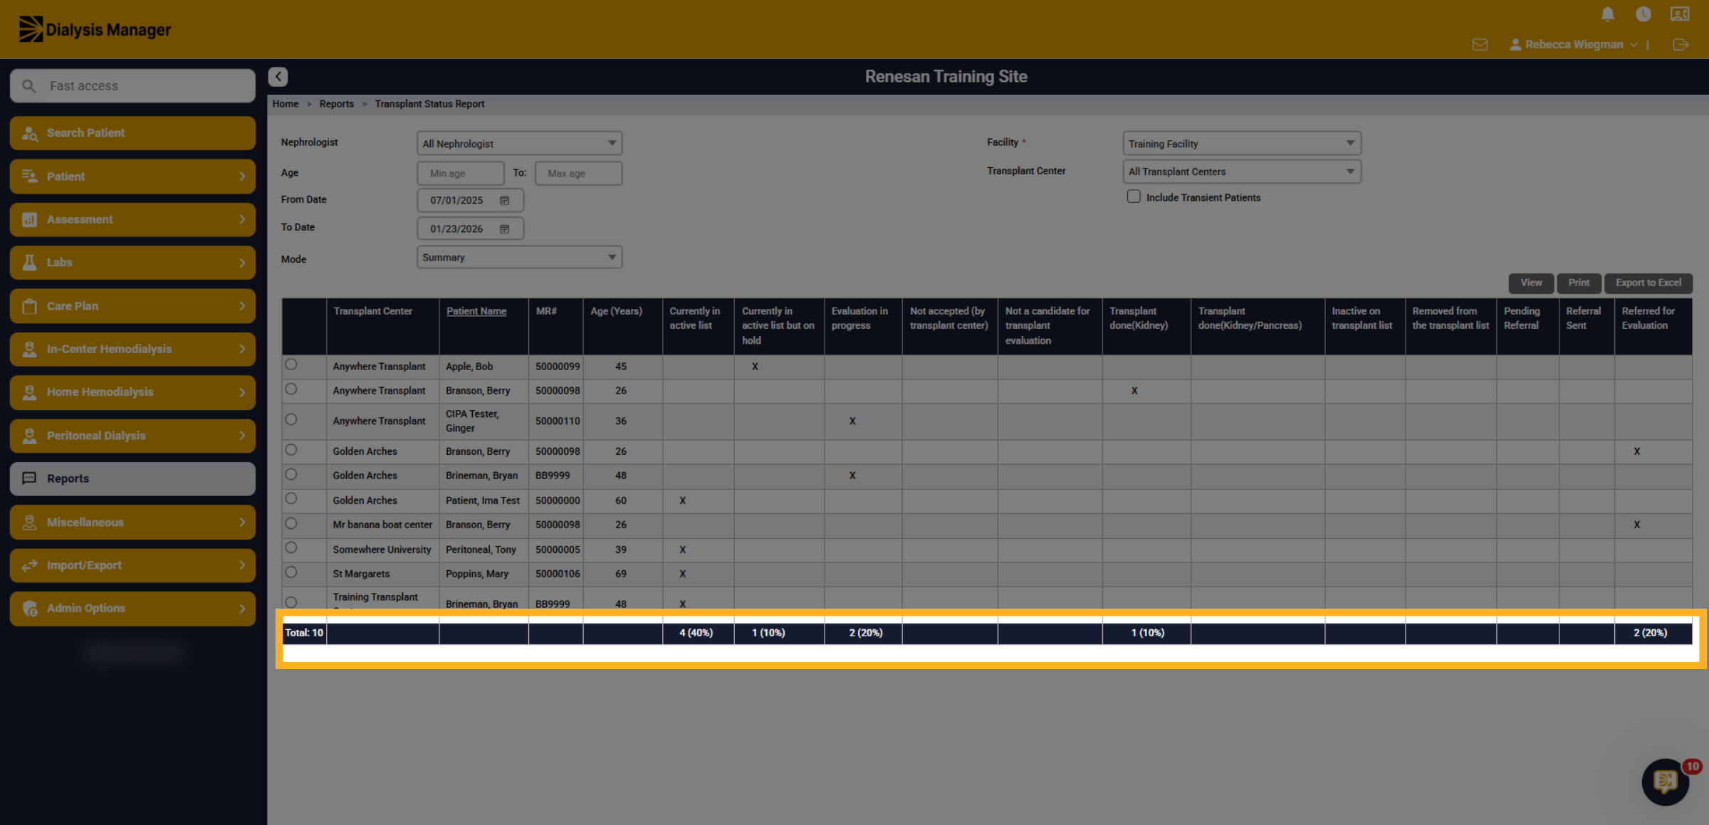Screen dimensions: 1709x825
Task: Collapse the sidebar with the back arrow
Action: point(278,77)
